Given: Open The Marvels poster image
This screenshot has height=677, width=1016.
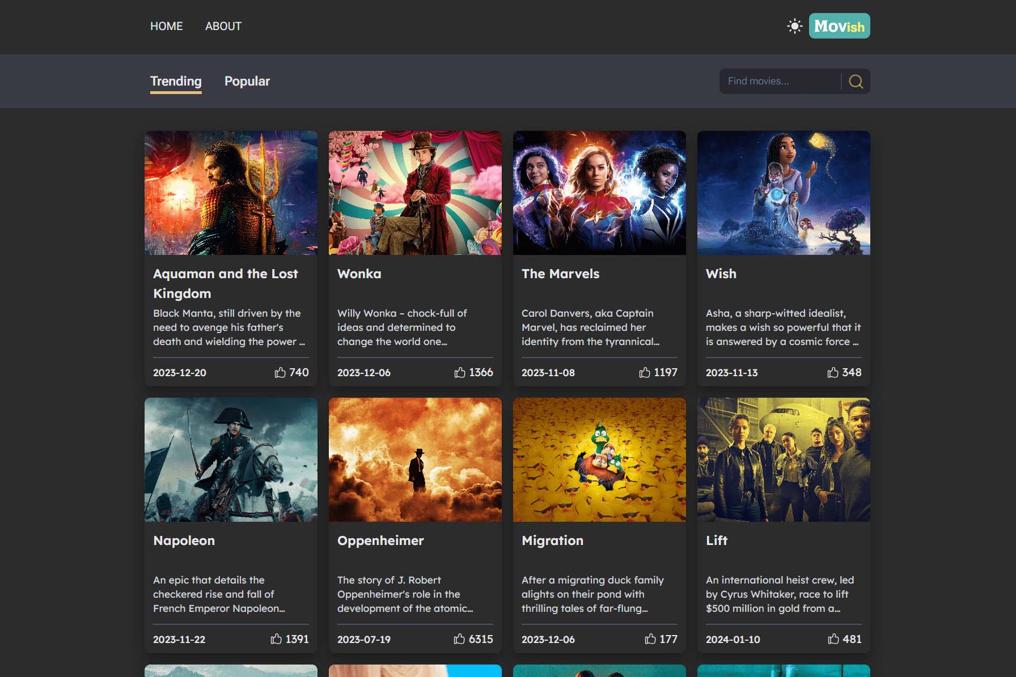Looking at the screenshot, I should (599, 193).
